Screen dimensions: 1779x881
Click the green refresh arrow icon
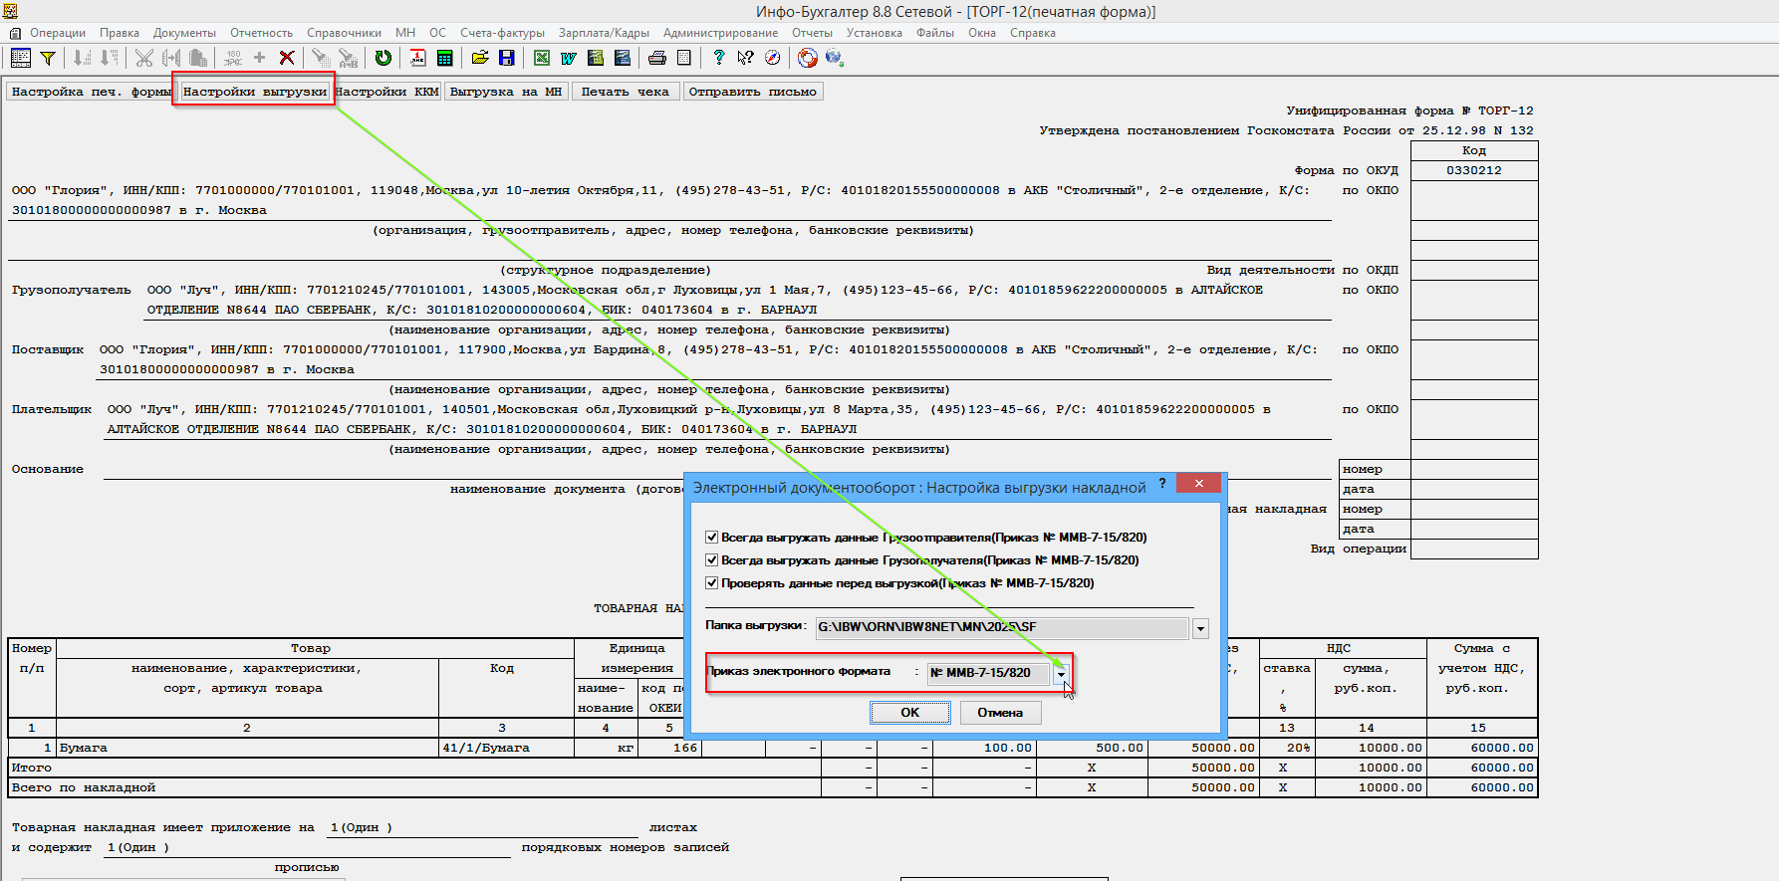click(382, 58)
